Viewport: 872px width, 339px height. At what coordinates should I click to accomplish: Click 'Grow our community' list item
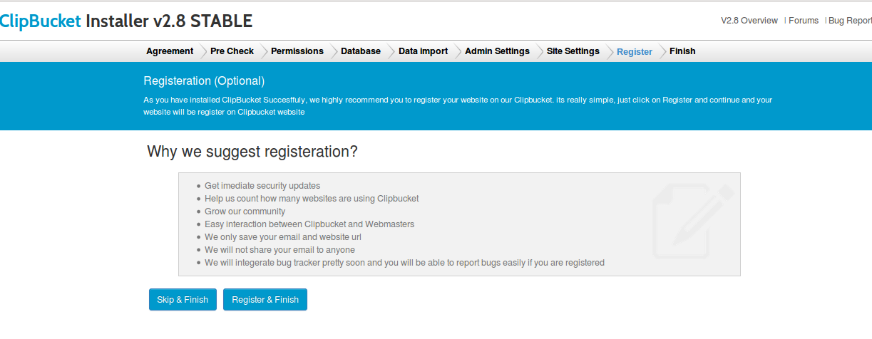[245, 212]
